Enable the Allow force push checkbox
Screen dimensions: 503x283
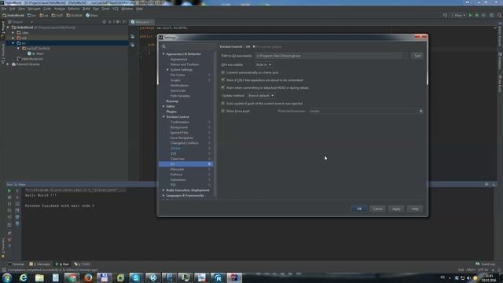coord(223,111)
